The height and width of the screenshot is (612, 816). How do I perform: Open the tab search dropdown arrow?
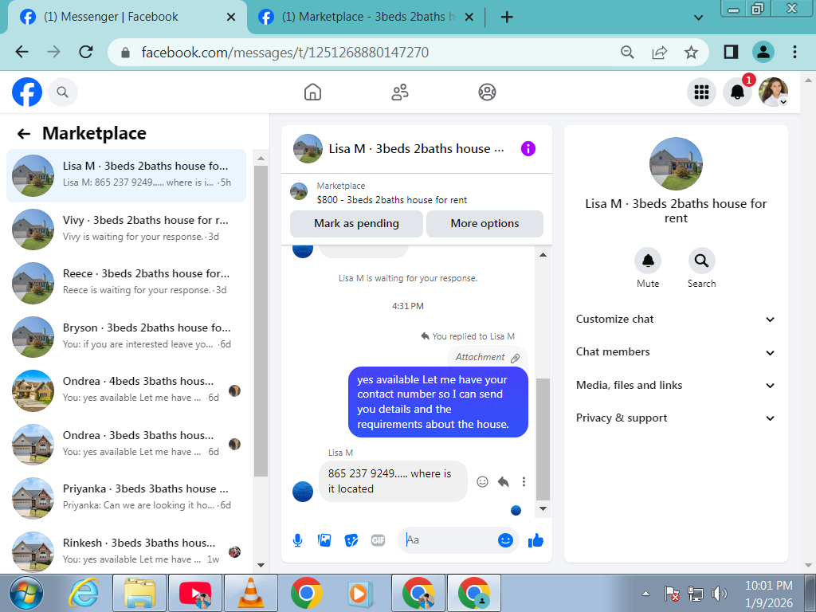coord(699,18)
